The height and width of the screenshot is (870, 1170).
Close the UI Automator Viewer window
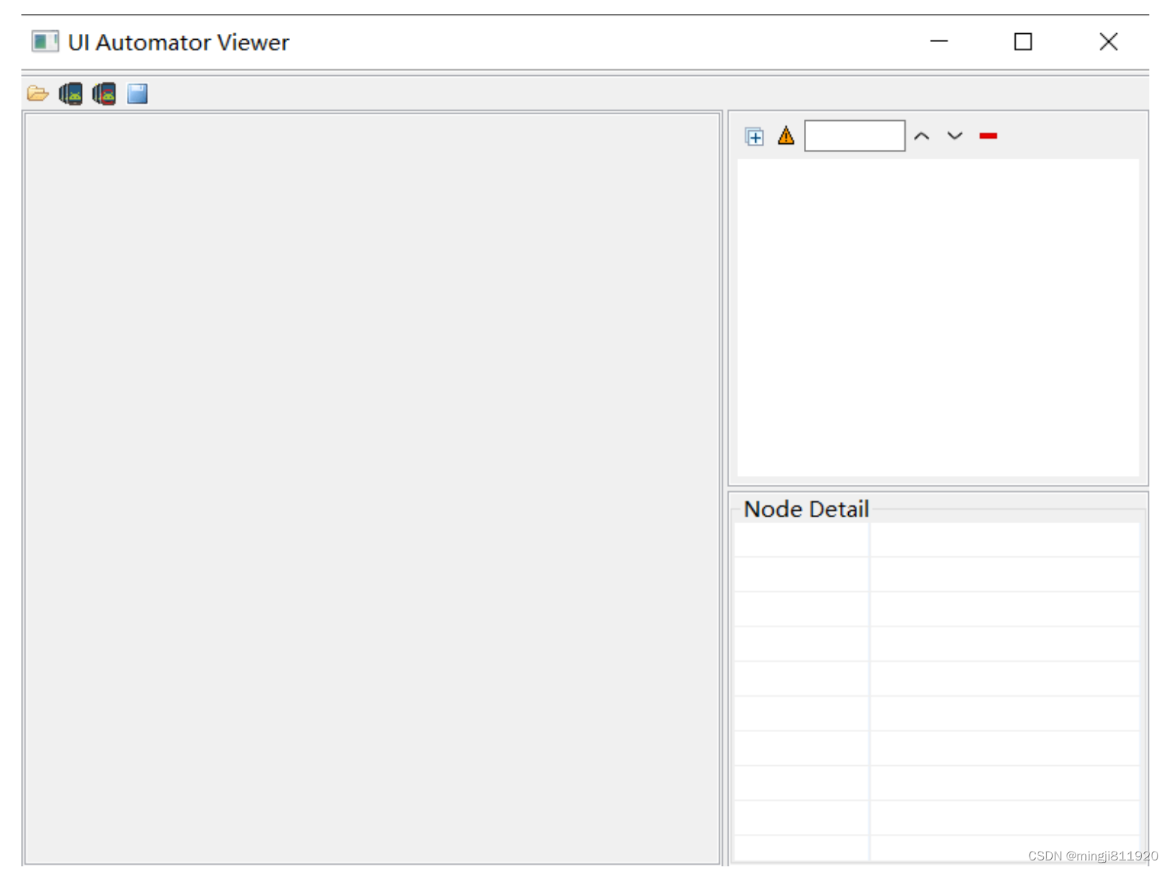pyautogui.click(x=1108, y=41)
